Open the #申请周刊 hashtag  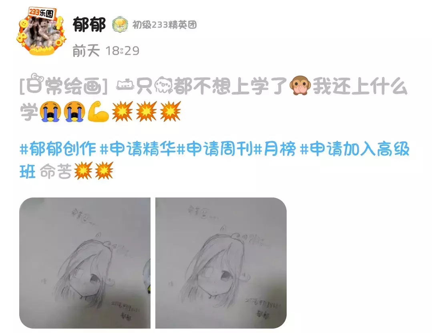click(x=215, y=149)
